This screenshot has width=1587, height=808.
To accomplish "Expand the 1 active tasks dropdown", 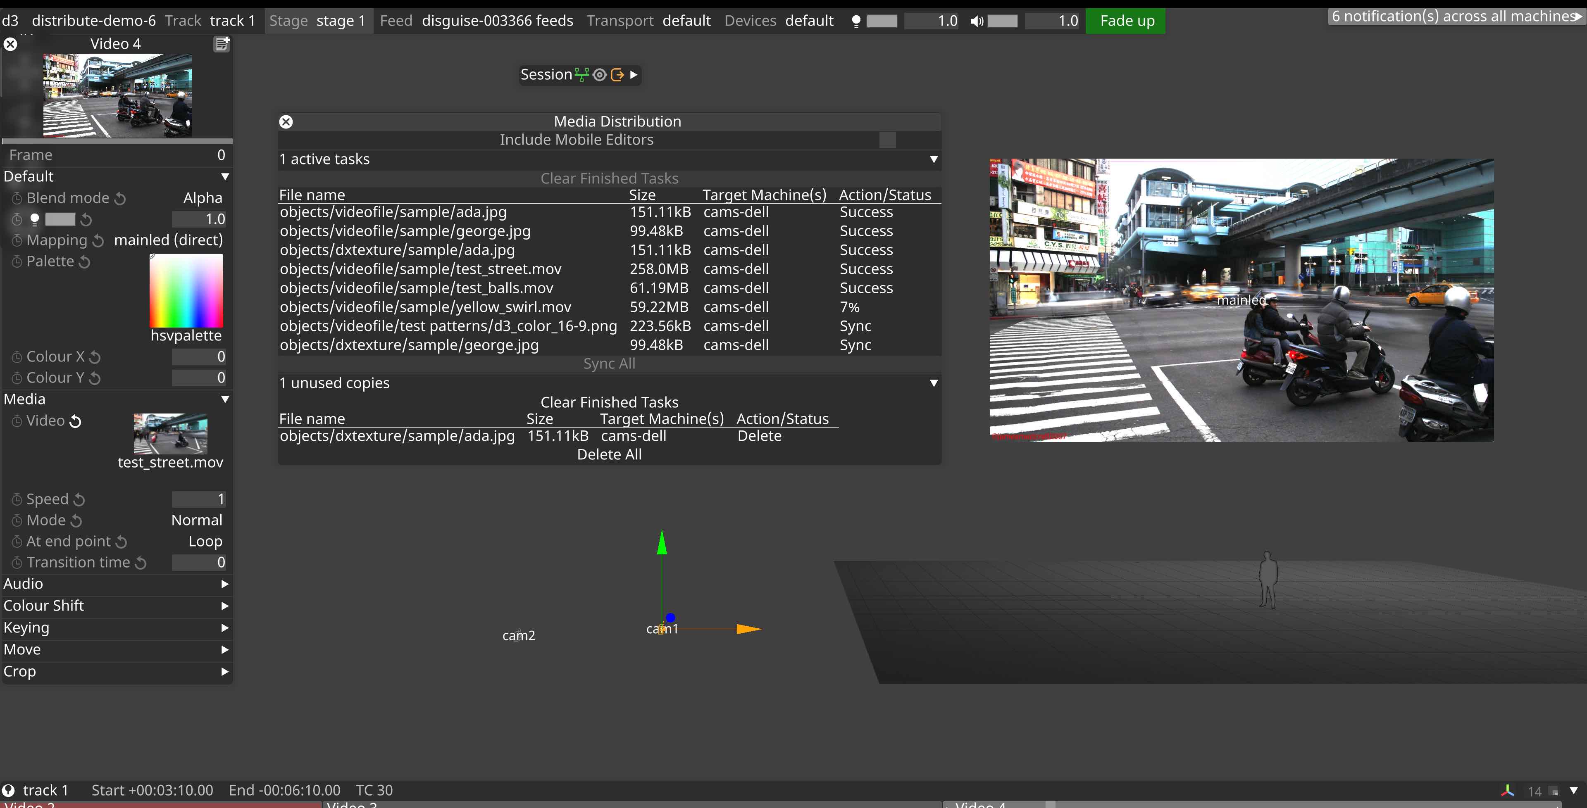I will (x=934, y=159).
